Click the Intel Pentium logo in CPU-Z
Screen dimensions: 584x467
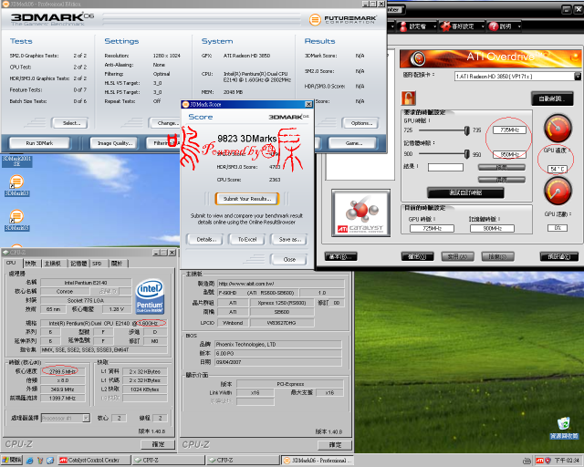(150, 296)
